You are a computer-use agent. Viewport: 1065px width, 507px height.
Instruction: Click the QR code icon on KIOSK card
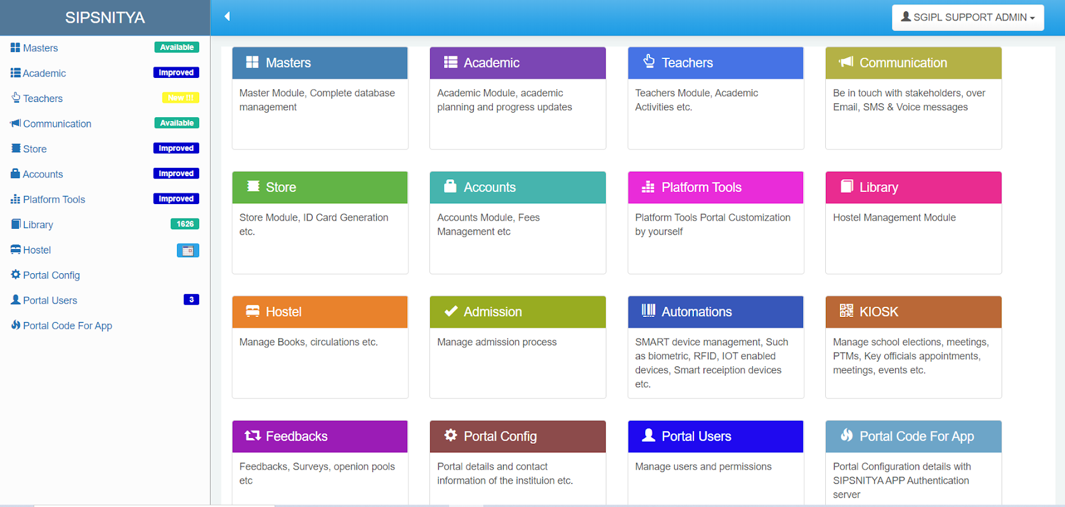[x=846, y=311]
